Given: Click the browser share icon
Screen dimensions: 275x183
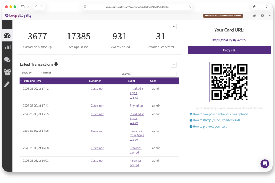Looking at the screenshot, I should (254, 7).
